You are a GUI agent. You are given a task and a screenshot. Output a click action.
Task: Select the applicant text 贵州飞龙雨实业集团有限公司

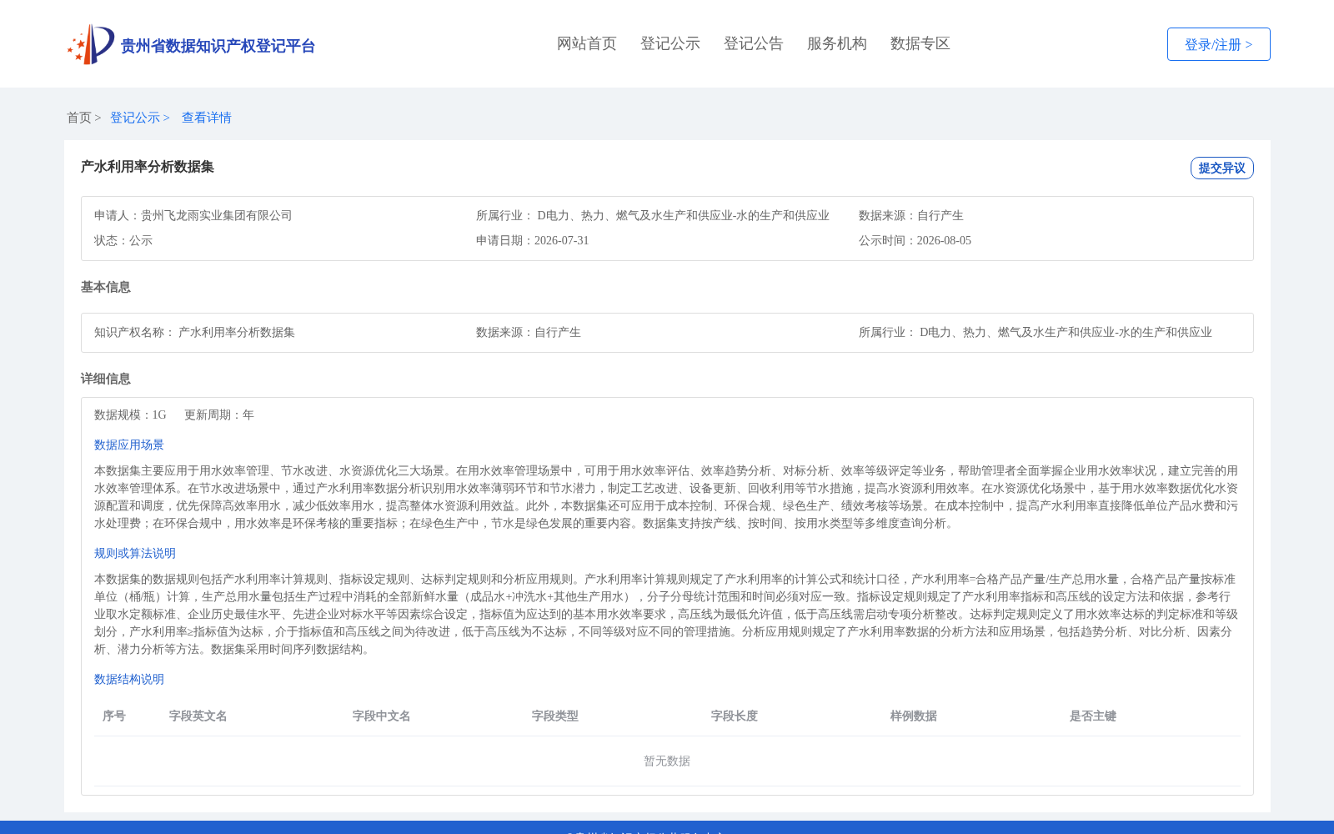coord(217,215)
